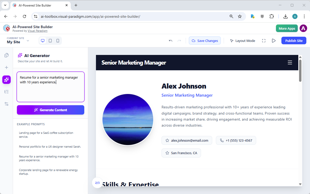Switch preview to tablet view
310x194 pixels.
[x=50, y=41]
